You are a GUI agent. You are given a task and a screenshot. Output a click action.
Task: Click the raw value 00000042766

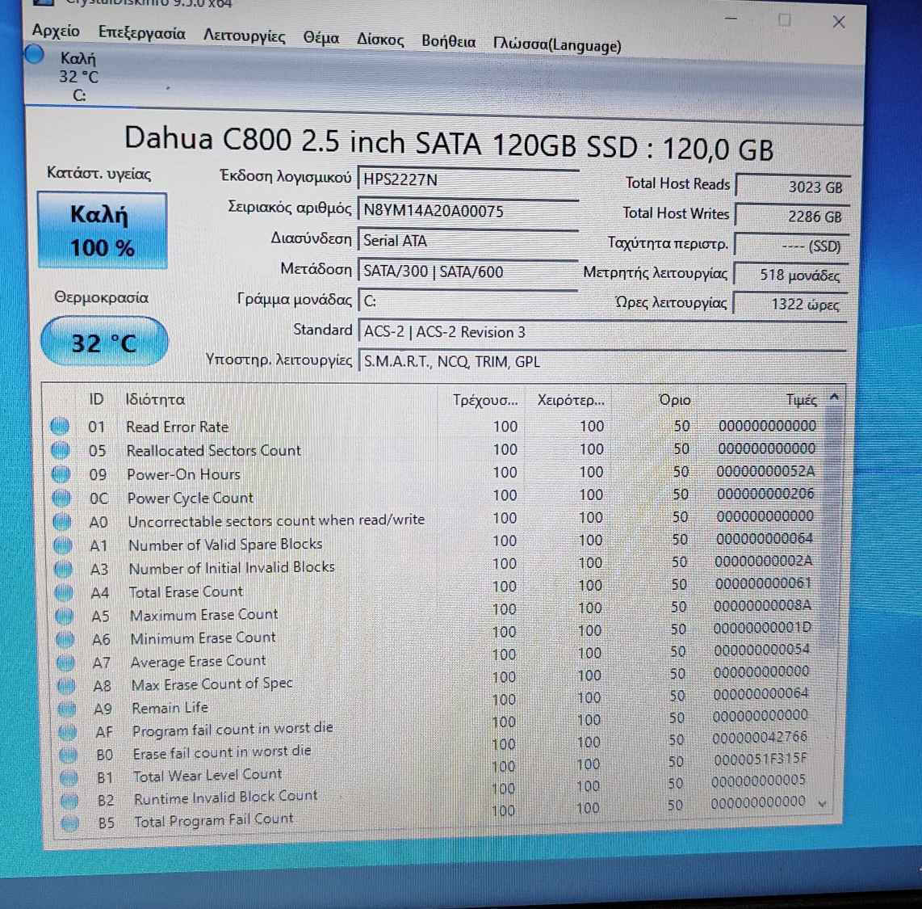(760, 737)
